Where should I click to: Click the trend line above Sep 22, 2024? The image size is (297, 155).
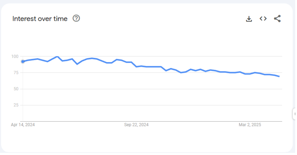click(136, 66)
